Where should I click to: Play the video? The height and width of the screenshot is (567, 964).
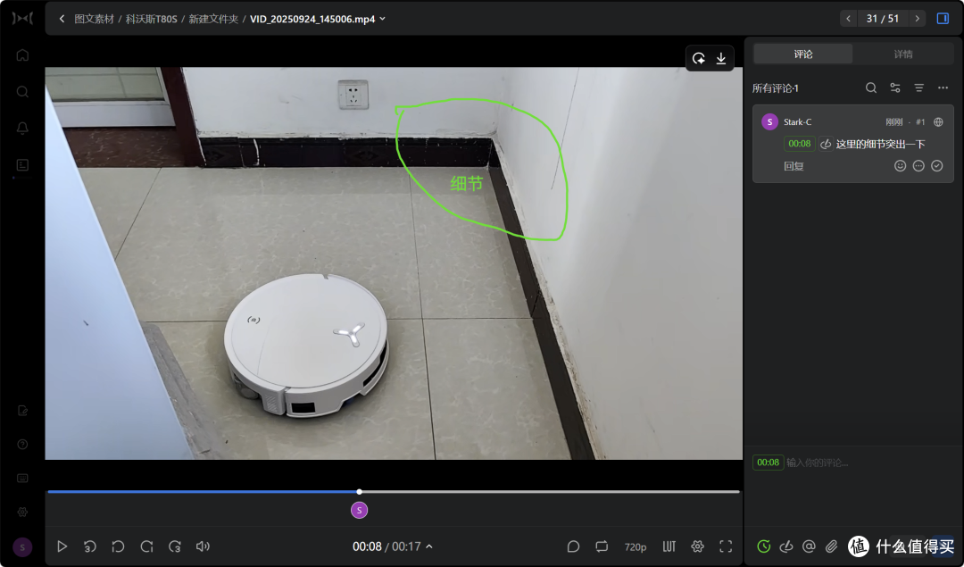coord(62,546)
